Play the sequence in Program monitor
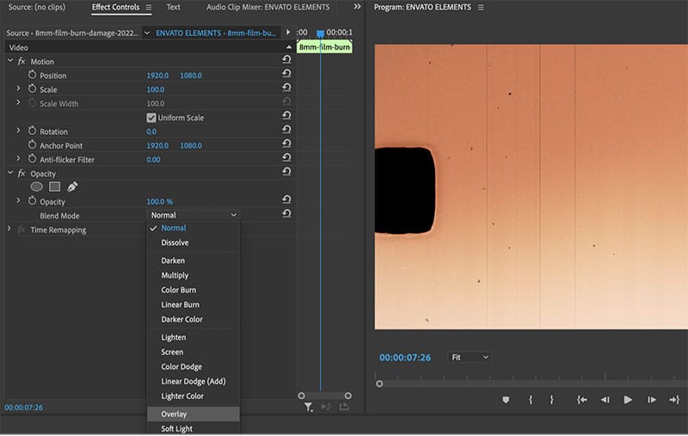Screen dimensions: 688x436 (x=628, y=400)
